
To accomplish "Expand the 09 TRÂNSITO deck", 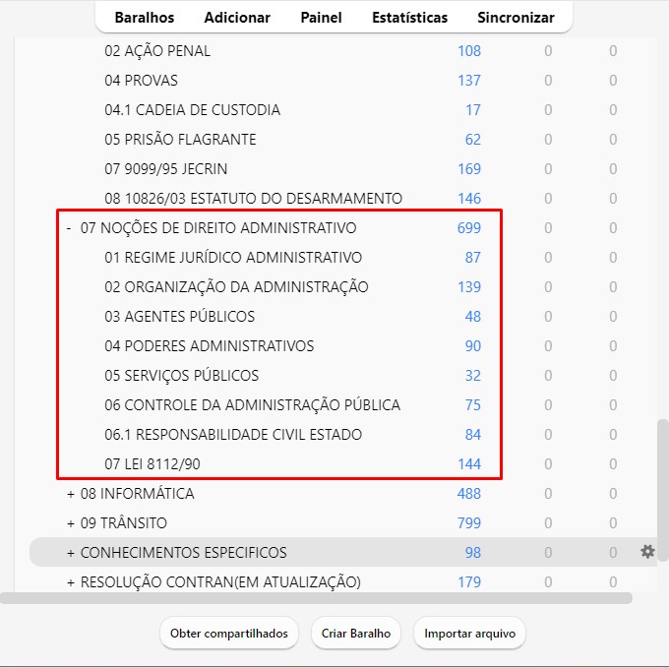I will coord(71,523).
